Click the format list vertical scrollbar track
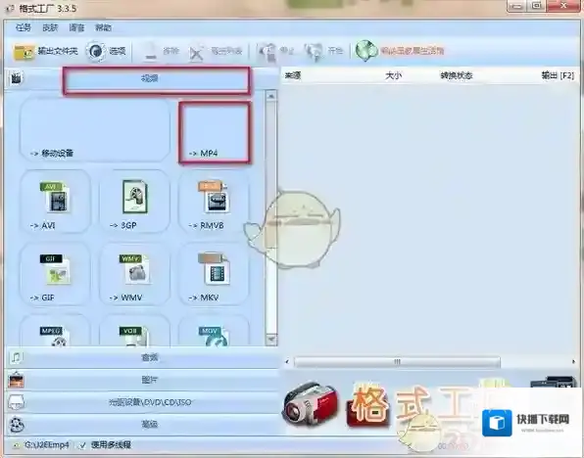Viewport: 584px width, 458px height. click(271, 217)
